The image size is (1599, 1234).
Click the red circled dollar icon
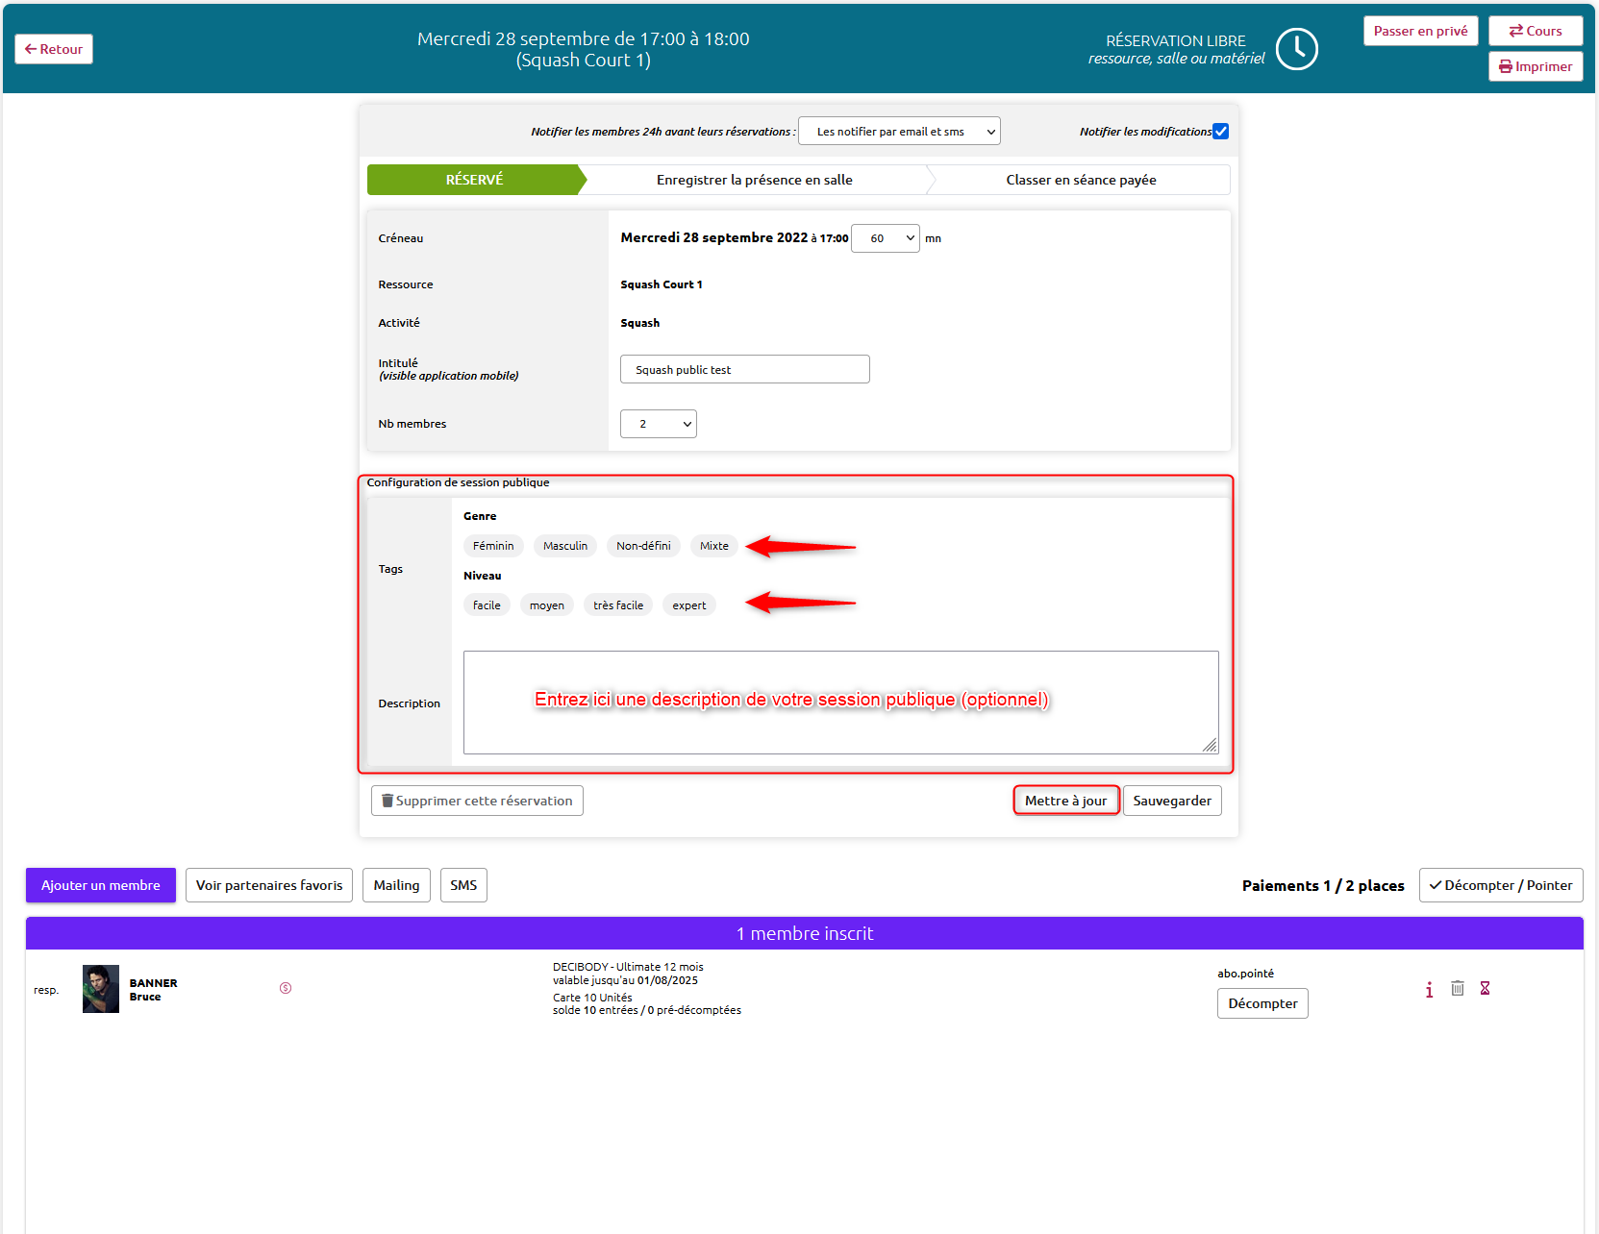click(286, 988)
